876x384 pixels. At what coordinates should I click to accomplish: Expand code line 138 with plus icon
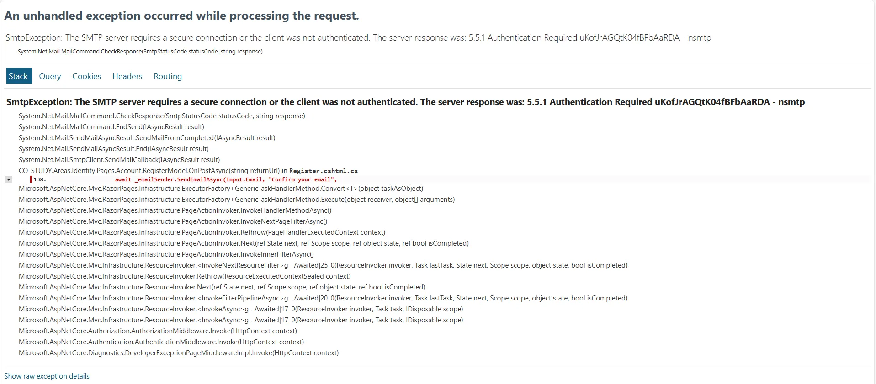pyautogui.click(x=9, y=179)
